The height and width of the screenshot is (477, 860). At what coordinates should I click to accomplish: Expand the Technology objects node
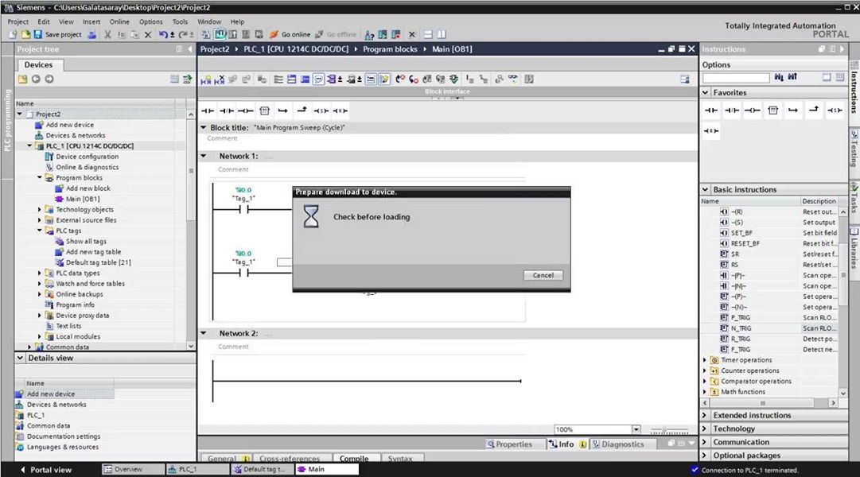tap(40, 209)
